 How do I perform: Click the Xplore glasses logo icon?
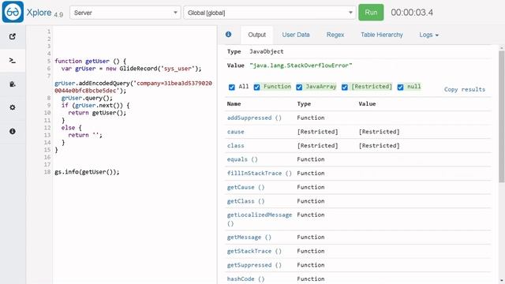click(13, 12)
